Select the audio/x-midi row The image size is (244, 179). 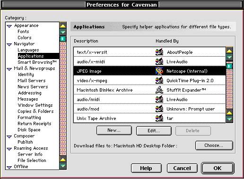pyautogui.click(x=149, y=61)
